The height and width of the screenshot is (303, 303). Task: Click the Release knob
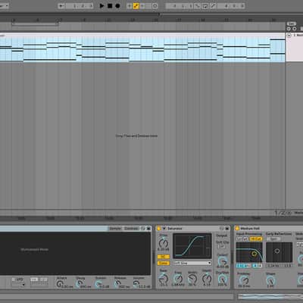pos(117,284)
